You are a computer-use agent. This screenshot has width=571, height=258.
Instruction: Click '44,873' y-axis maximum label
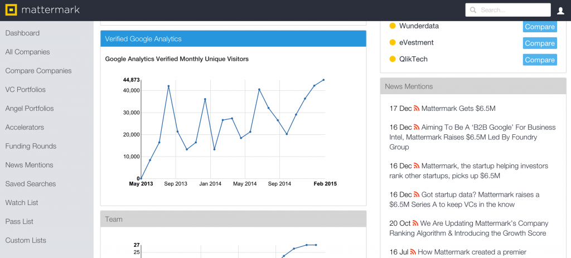131,80
